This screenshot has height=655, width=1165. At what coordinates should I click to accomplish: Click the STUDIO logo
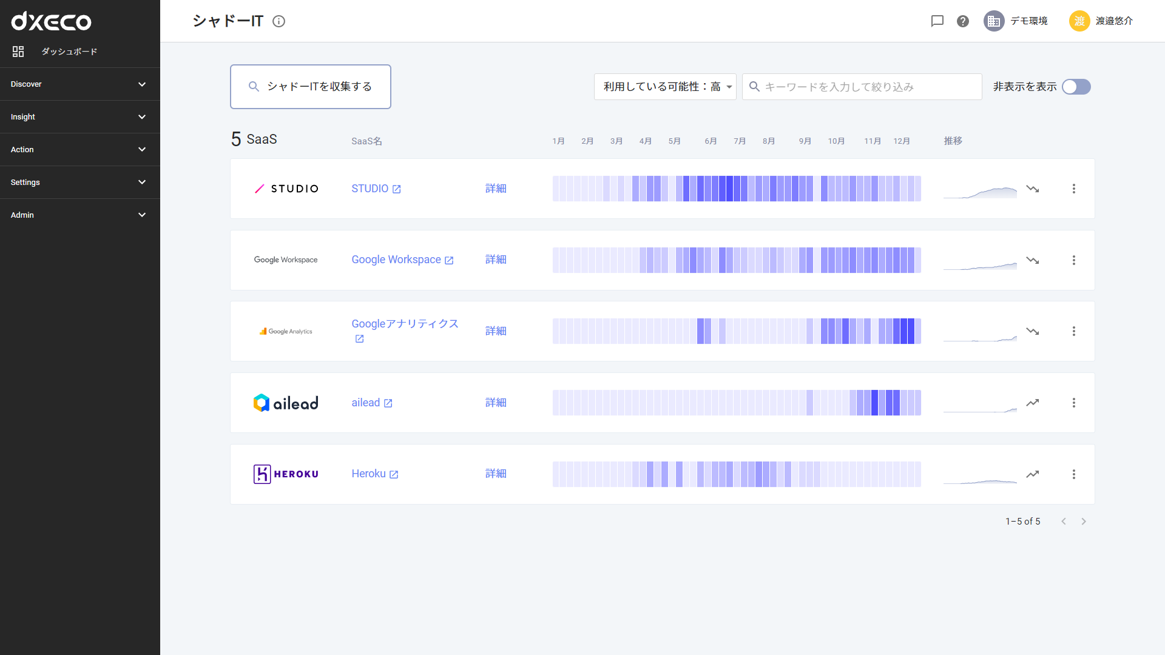(286, 189)
